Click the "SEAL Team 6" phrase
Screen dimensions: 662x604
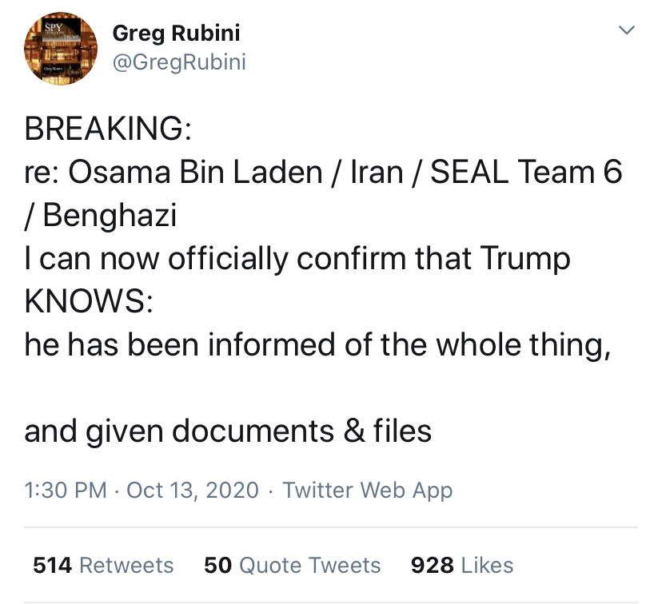pyautogui.click(x=526, y=173)
